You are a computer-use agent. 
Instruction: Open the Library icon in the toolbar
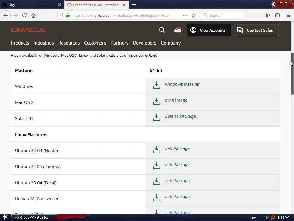point(268,15)
